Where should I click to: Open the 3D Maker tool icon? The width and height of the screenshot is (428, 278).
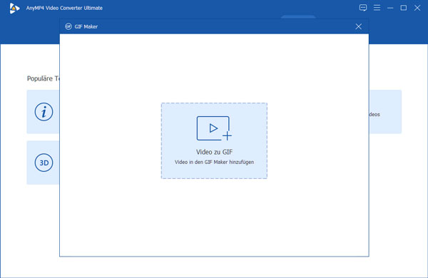pyautogui.click(x=44, y=163)
